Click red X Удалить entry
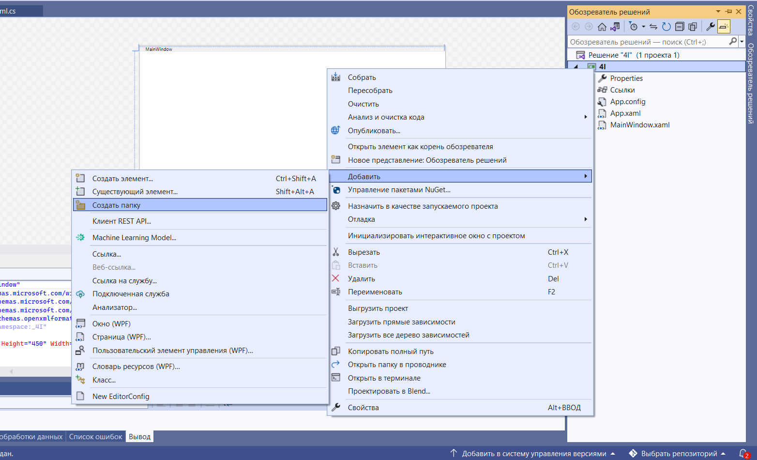This screenshot has width=757, height=460. tap(335, 278)
